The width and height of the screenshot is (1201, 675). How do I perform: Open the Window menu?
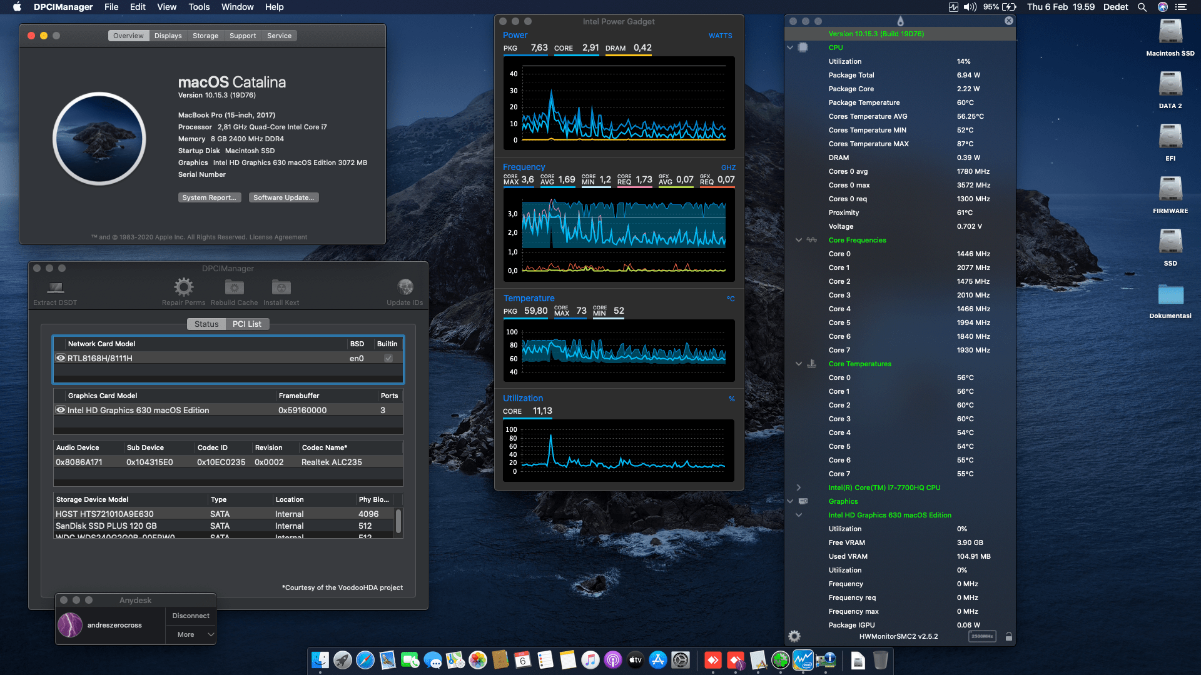(x=237, y=7)
